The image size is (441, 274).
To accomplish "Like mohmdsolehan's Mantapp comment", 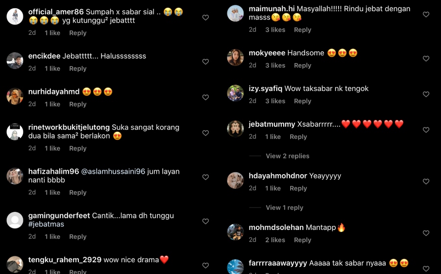I will click(426, 233).
